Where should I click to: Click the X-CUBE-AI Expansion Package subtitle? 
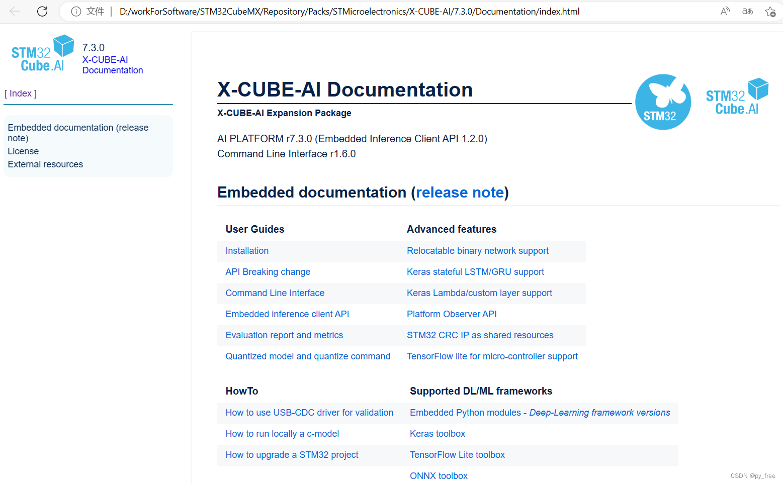[284, 113]
